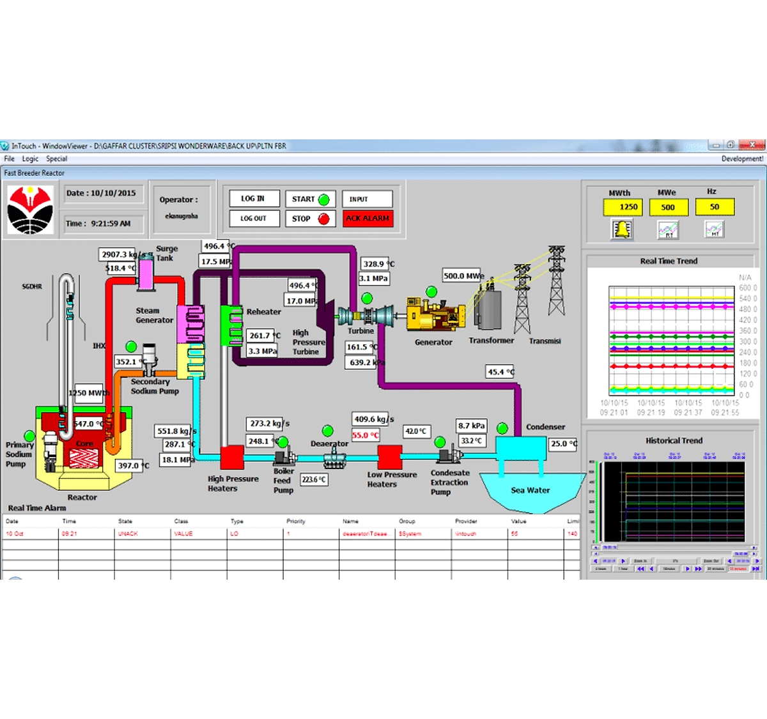Open the RT real-time trend icon
Viewport: 767px width, 719px height.
click(x=668, y=229)
